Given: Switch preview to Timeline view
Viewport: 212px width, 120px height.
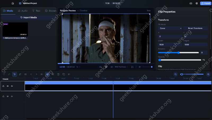Looking at the screenshot, I should (x=83, y=11).
